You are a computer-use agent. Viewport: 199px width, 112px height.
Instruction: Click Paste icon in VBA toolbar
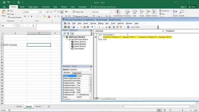[x=84, y=27]
